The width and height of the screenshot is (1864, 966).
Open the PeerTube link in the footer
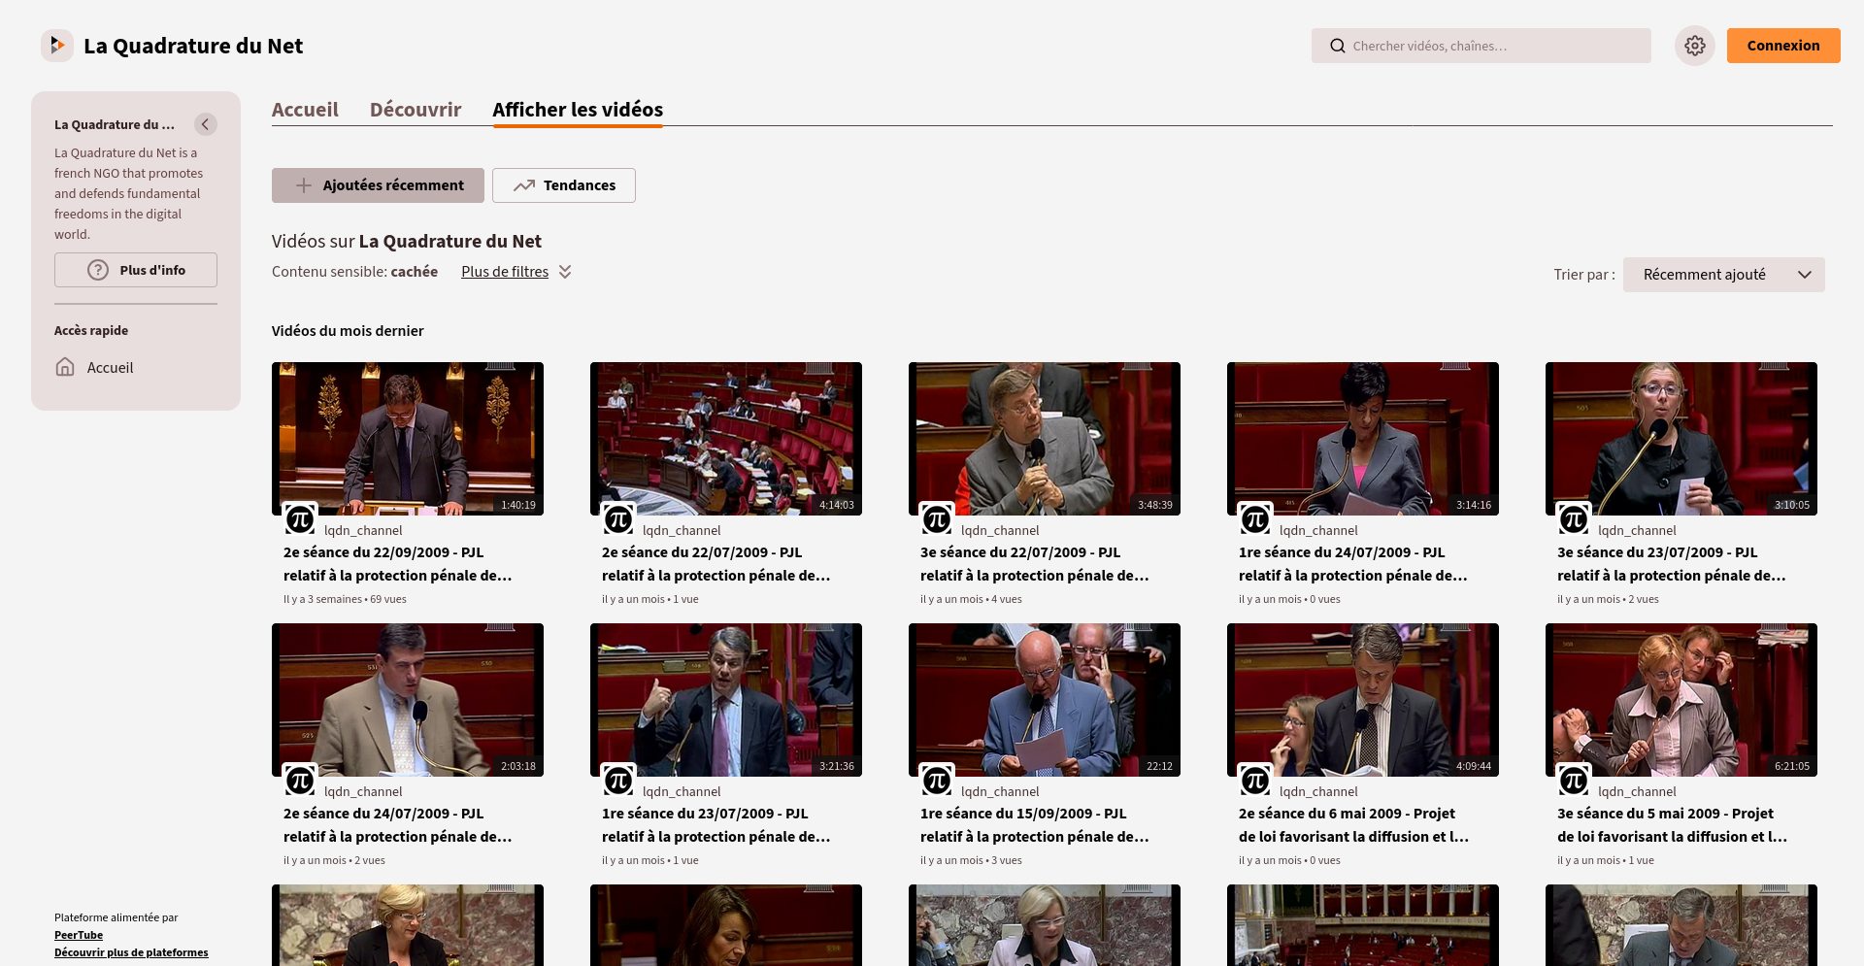pos(79,935)
